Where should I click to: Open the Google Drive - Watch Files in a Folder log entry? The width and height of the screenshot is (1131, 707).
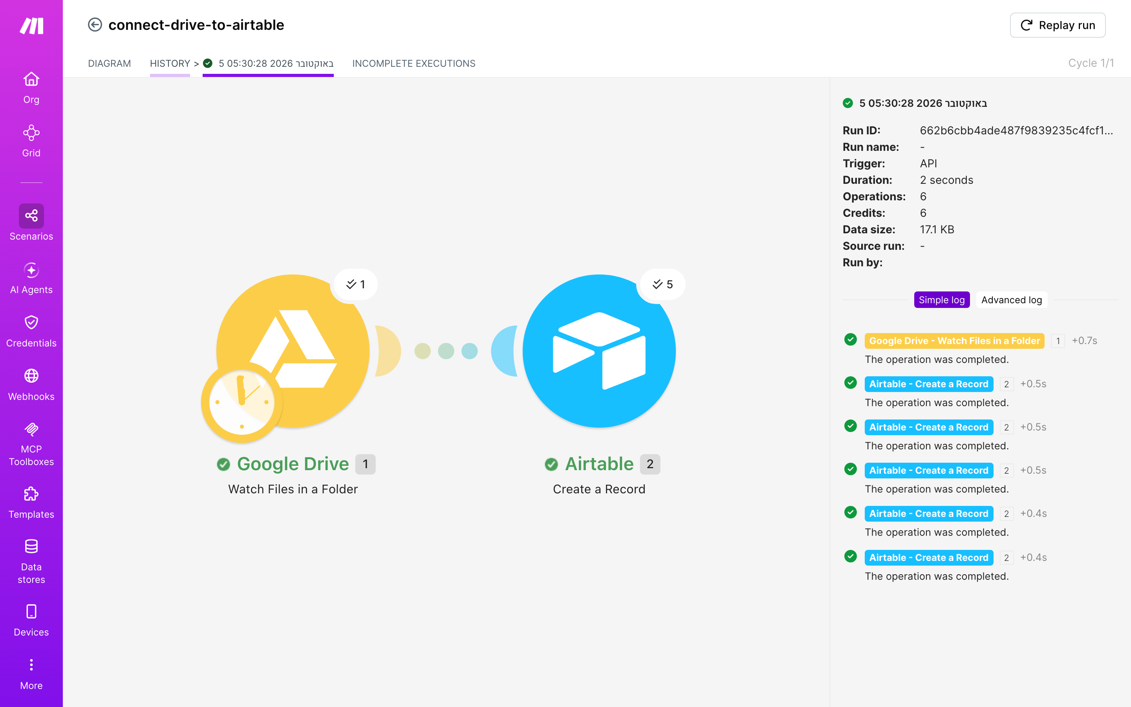point(954,341)
